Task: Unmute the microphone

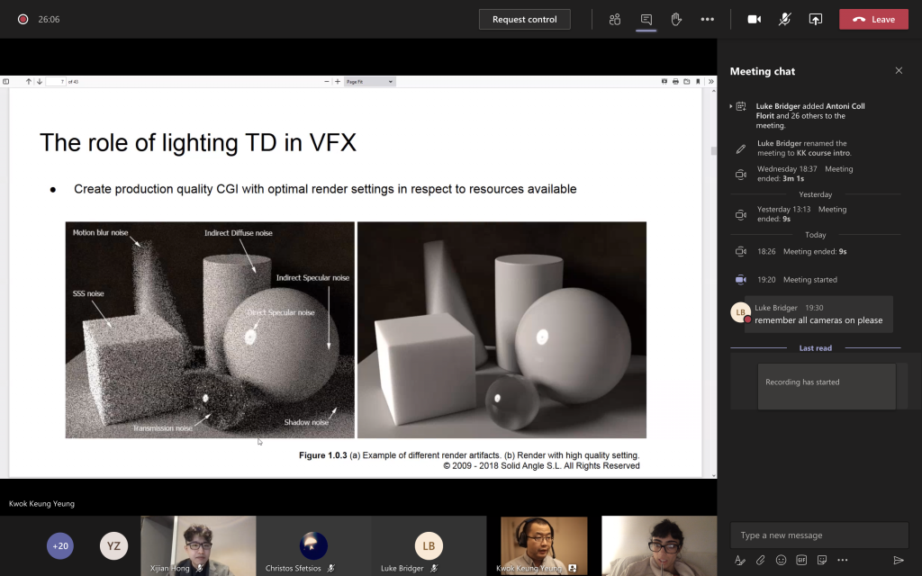Action: pos(784,19)
